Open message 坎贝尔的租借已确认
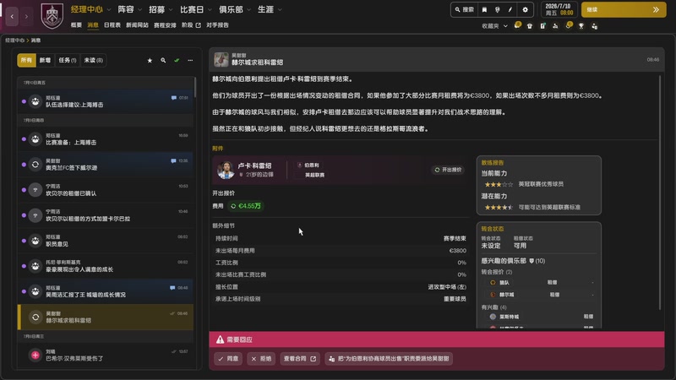This screenshot has height=380, width=676. (x=105, y=189)
